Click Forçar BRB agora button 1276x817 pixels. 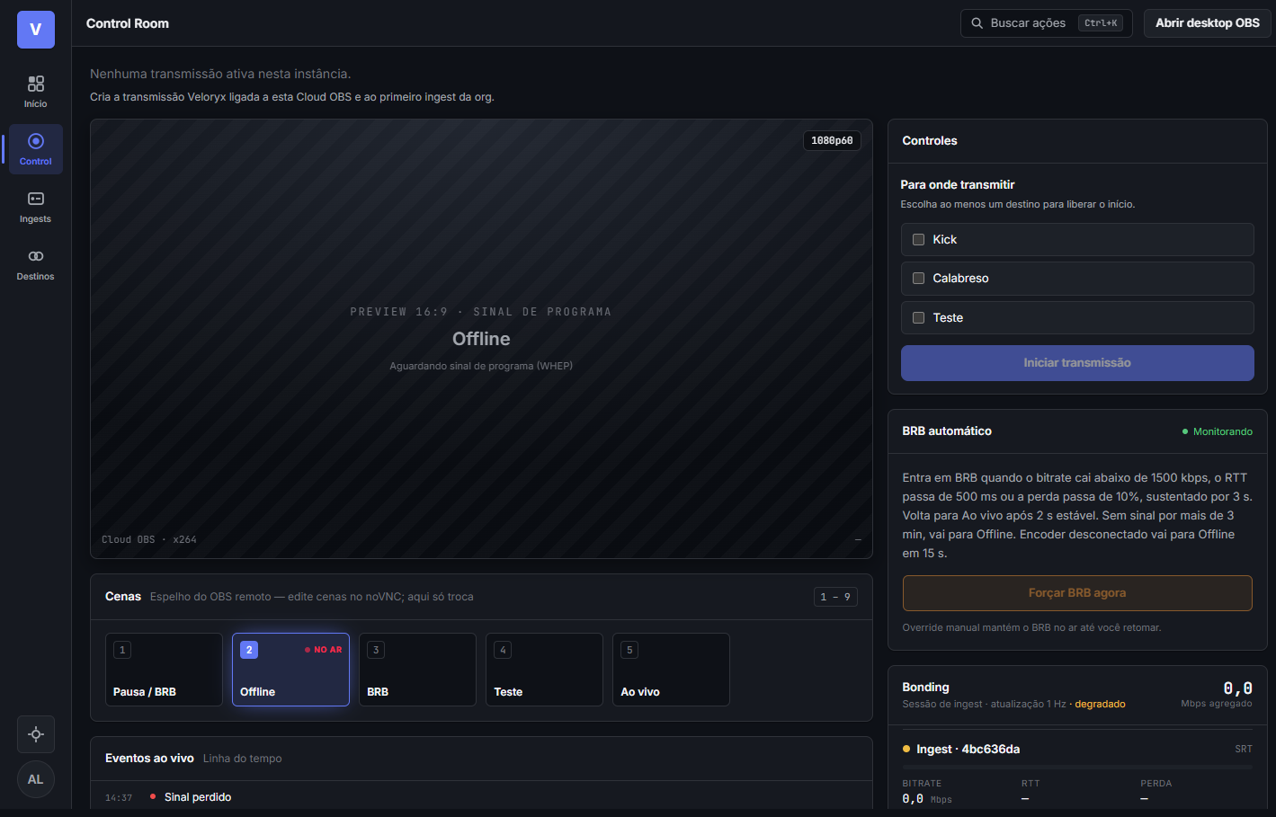[x=1077, y=593]
